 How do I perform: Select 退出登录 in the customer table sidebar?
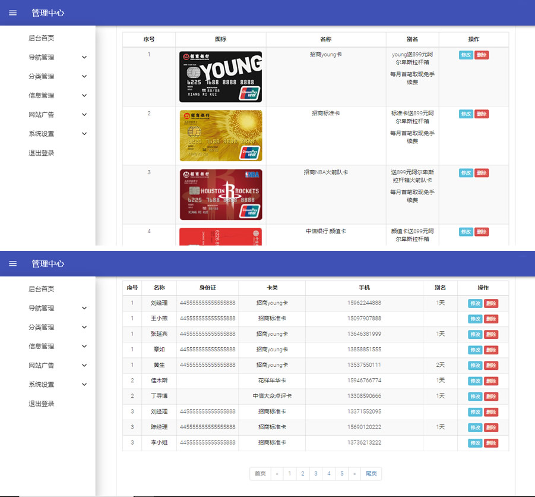(42, 404)
